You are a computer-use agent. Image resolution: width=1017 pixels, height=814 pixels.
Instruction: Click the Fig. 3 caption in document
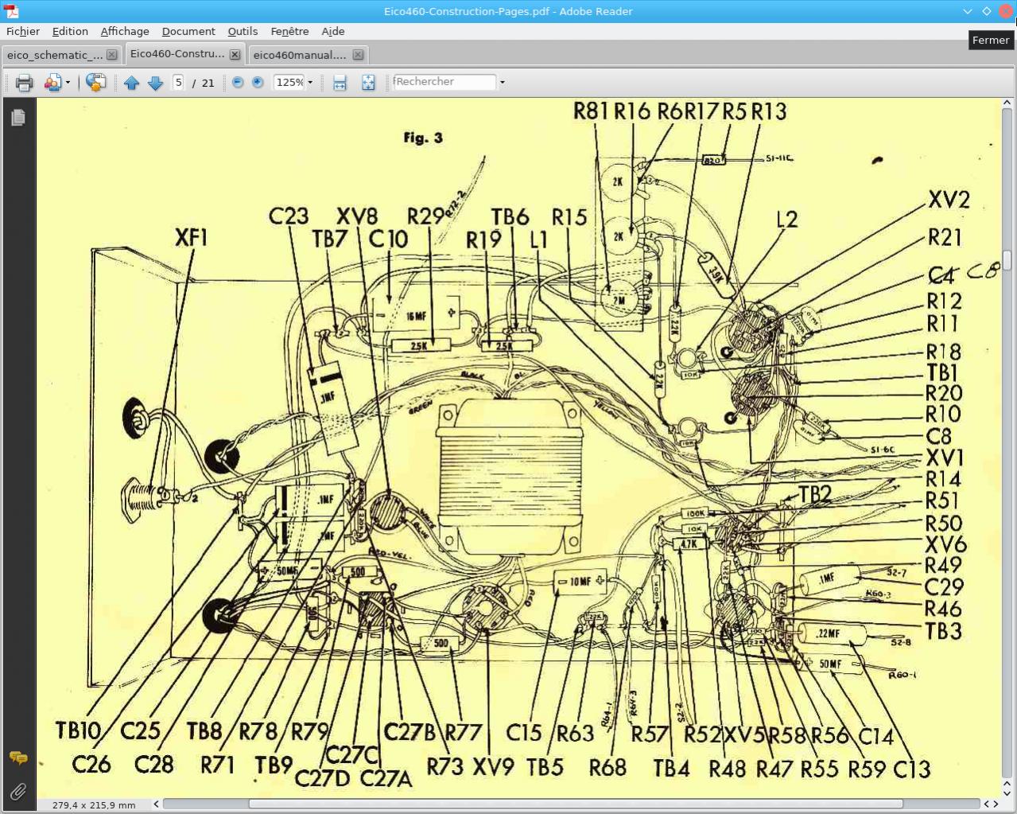(423, 138)
